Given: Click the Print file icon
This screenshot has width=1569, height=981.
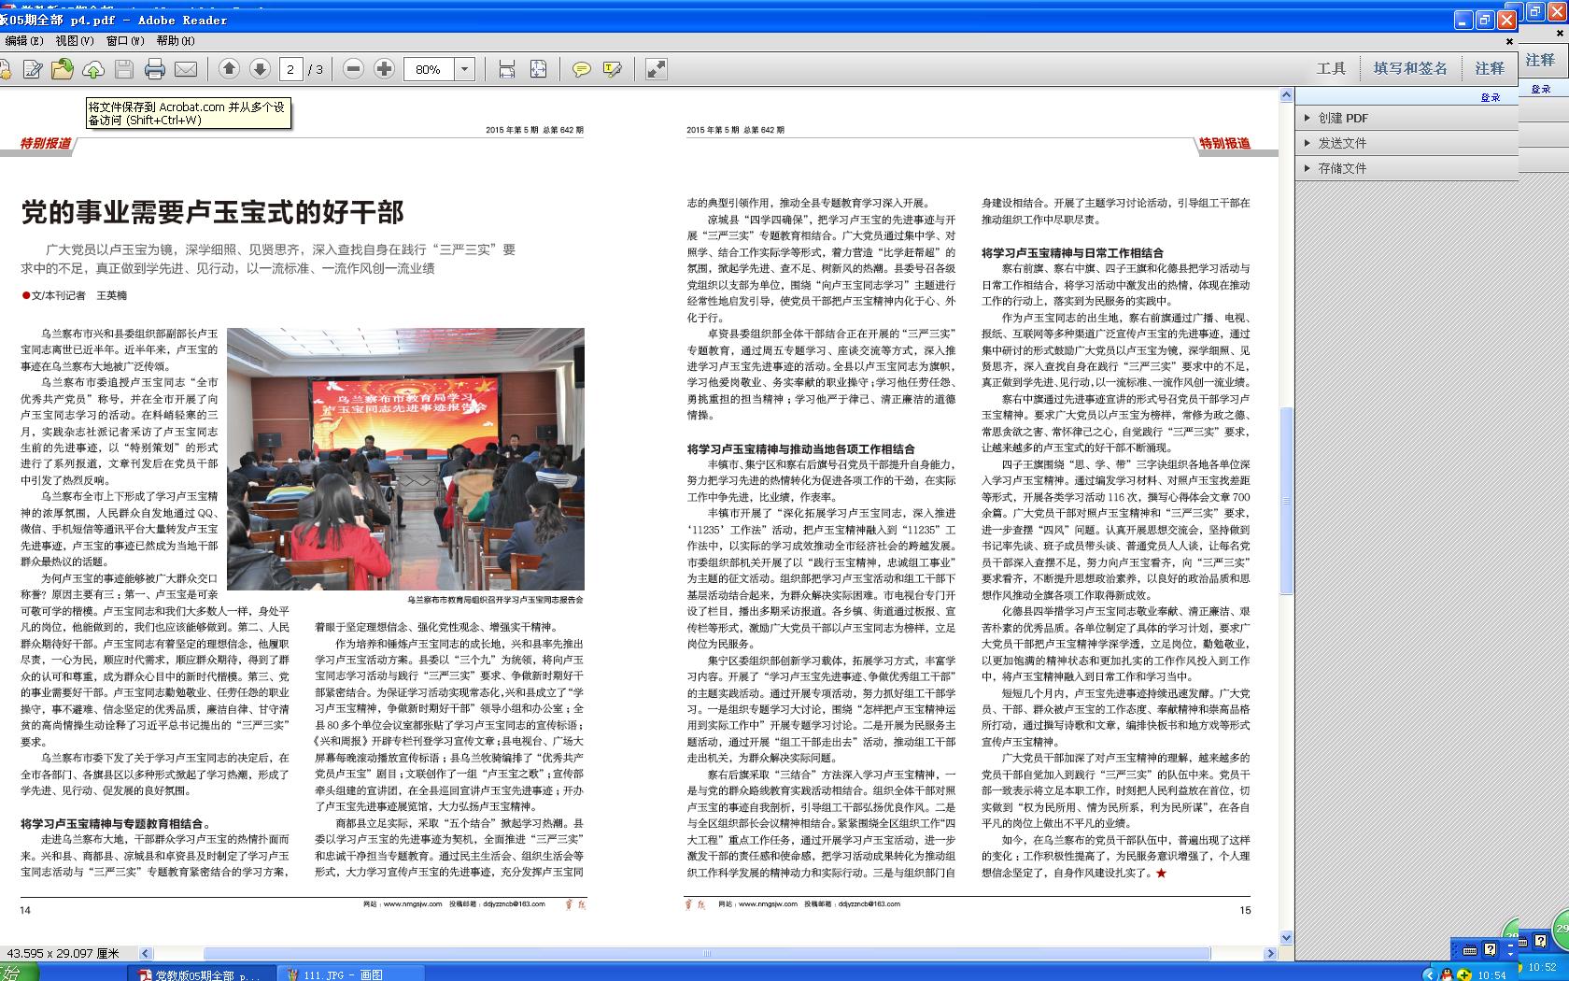Looking at the screenshot, I should 155,69.
